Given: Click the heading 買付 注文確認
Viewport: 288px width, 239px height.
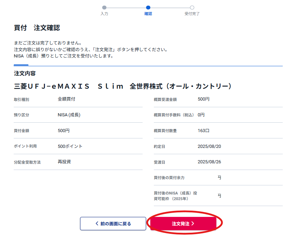Looking at the screenshot, I should pyautogui.click(x=37, y=28).
